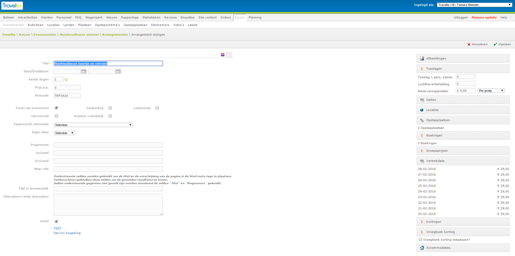This screenshot has height=256, width=515.
Task: Click the TEST link
Action: (58, 228)
